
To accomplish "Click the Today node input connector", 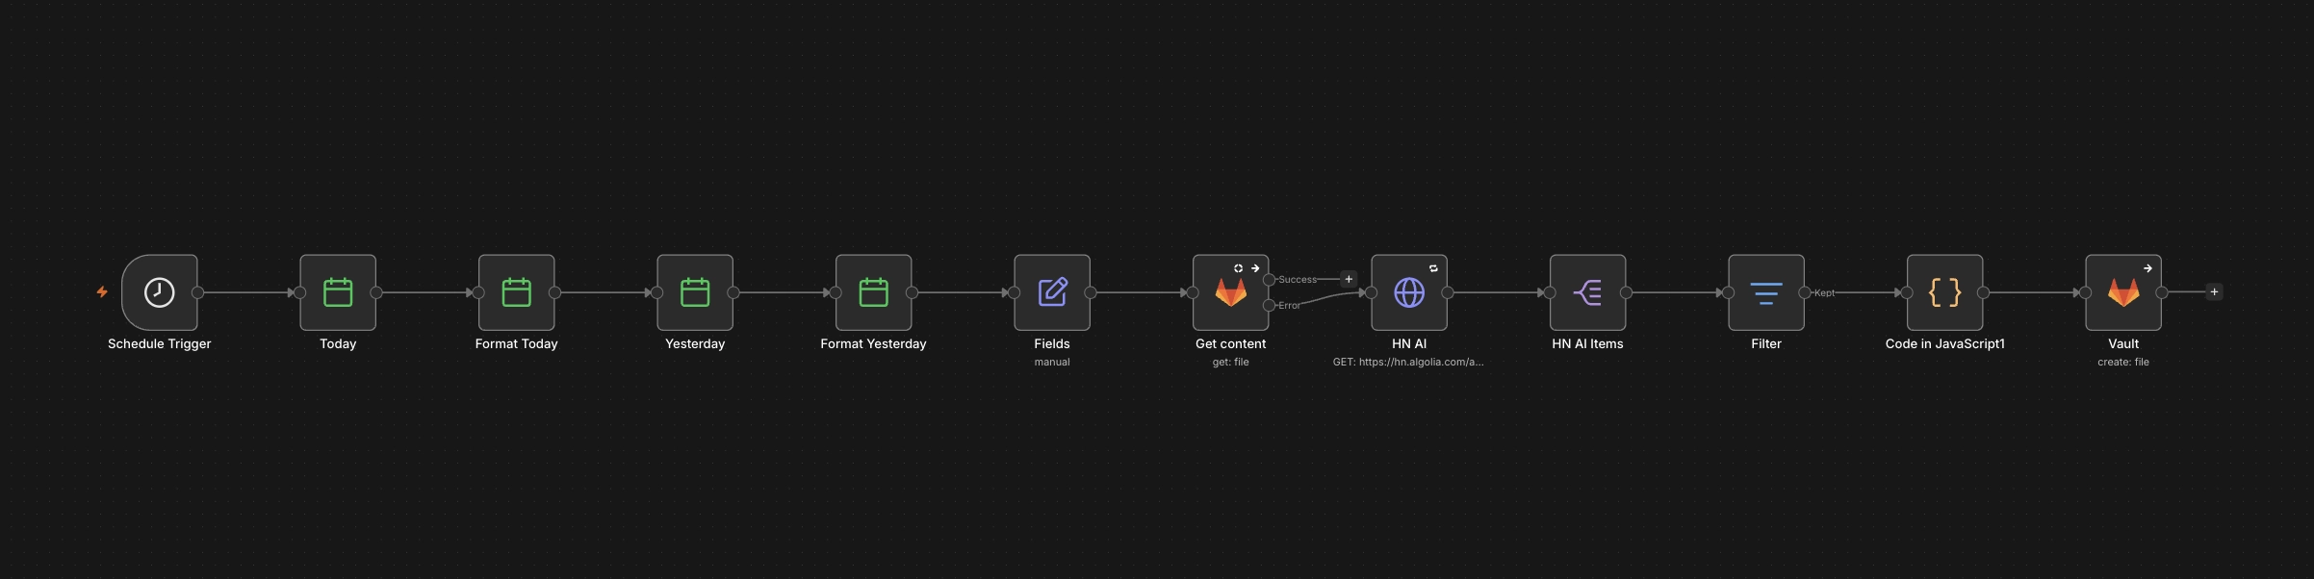I will pos(299,292).
